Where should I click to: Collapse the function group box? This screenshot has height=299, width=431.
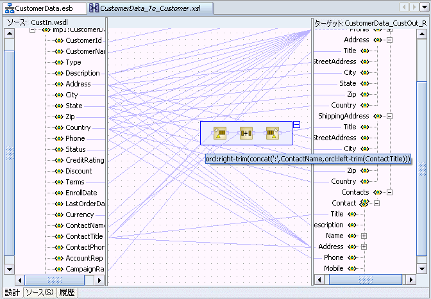tap(296, 125)
